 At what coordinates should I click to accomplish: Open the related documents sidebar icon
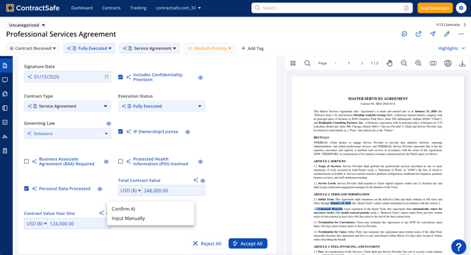pyautogui.click(x=5, y=94)
